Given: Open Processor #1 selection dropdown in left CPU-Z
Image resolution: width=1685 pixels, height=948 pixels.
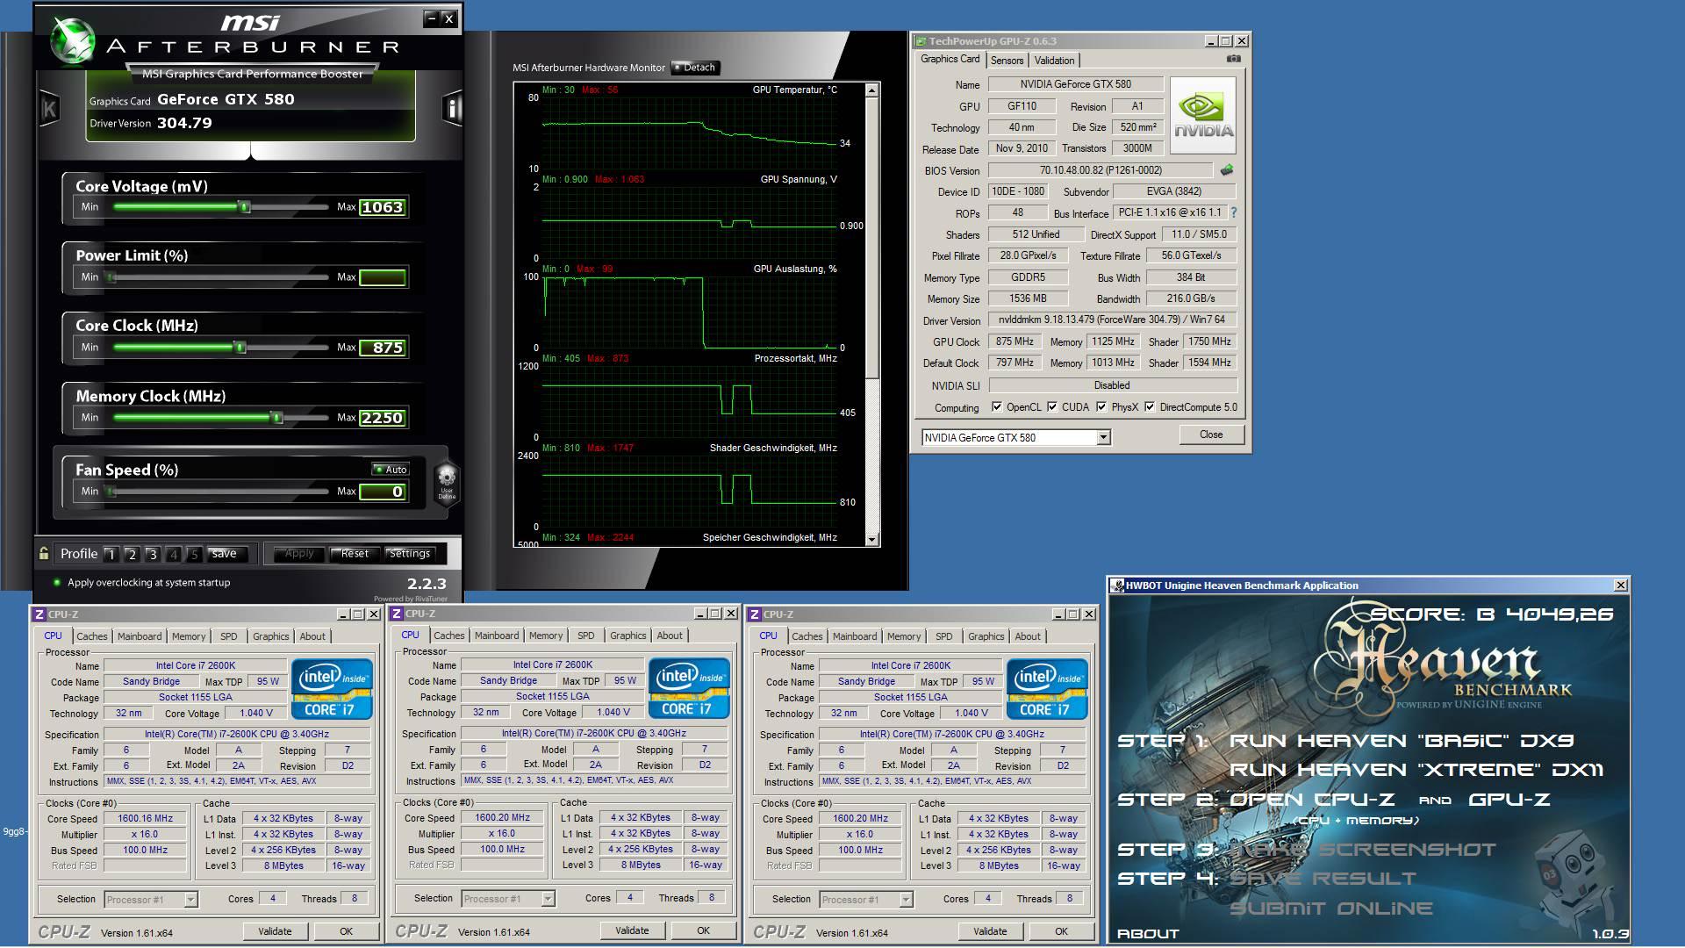Looking at the screenshot, I should (190, 900).
